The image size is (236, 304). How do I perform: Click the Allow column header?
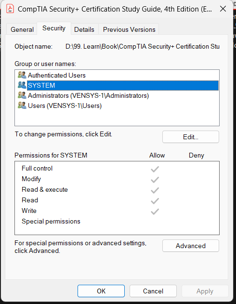157,155
